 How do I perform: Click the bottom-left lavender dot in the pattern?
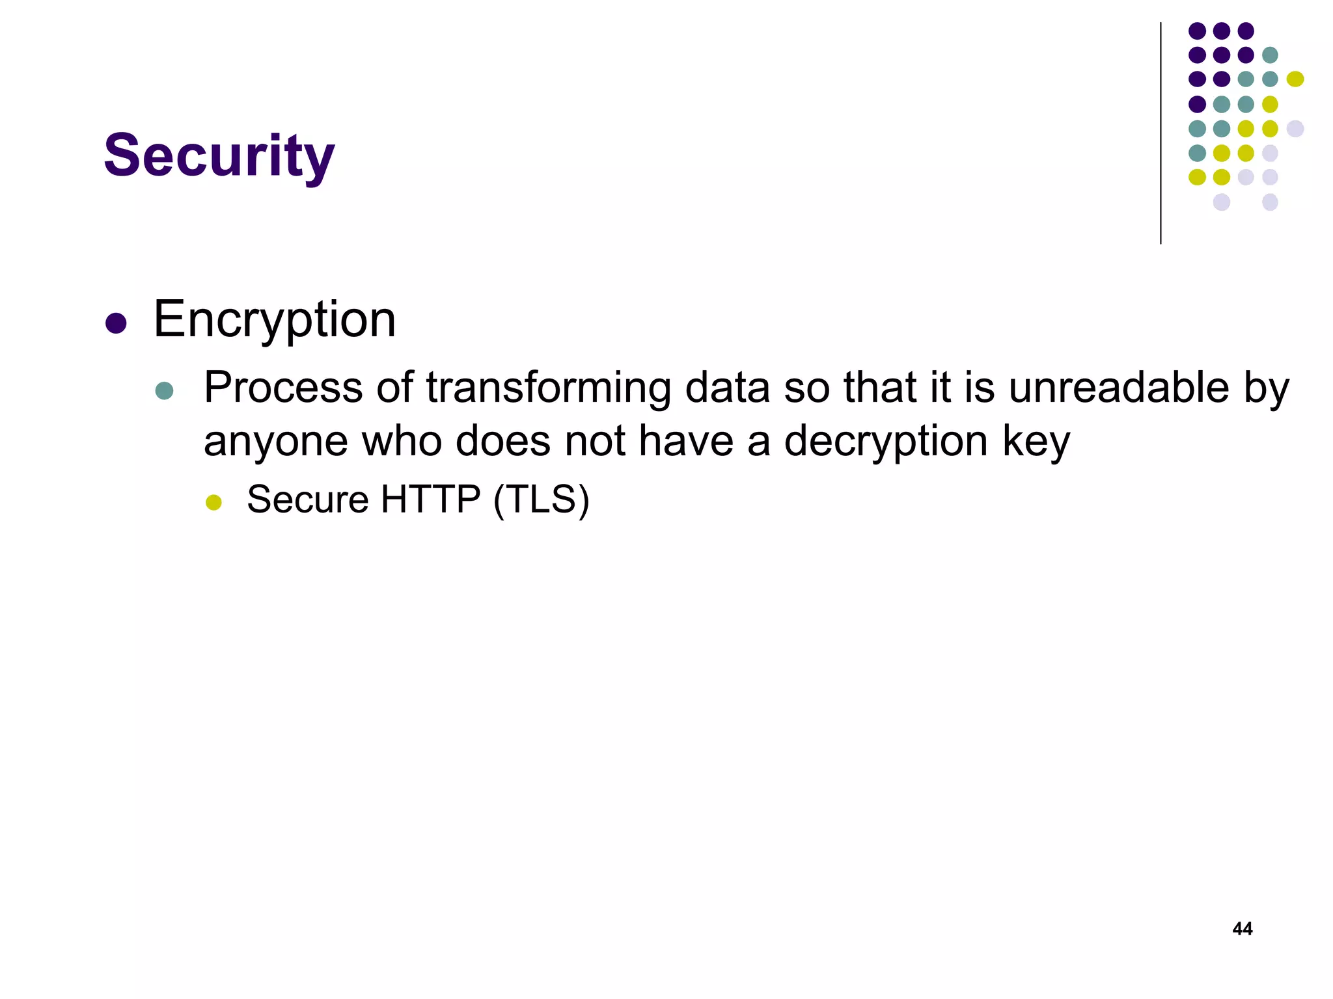pyautogui.click(x=1222, y=202)
